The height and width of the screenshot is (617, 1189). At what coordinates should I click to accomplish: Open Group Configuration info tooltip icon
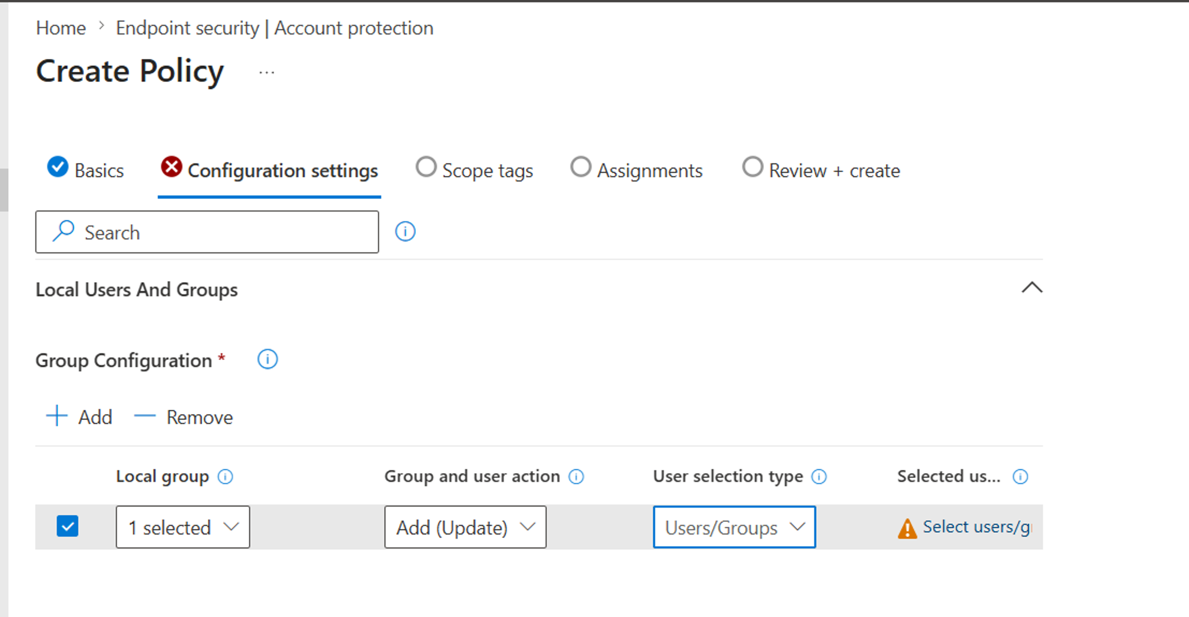[267, 359]
